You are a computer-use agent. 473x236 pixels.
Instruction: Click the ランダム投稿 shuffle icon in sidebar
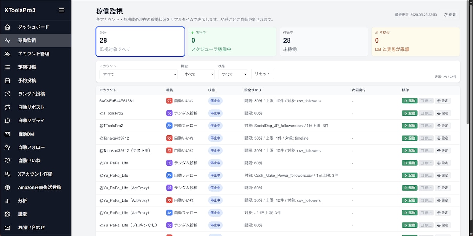click(7, 94)
